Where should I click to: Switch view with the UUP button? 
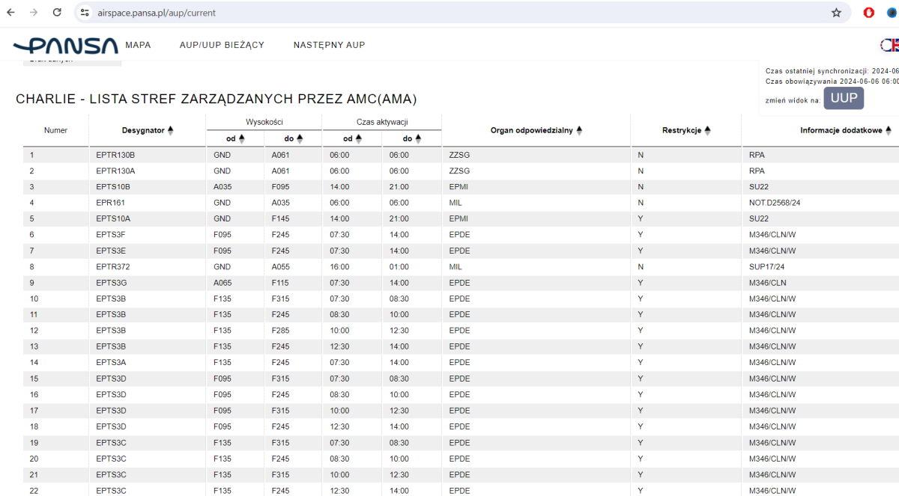[844, 99]
